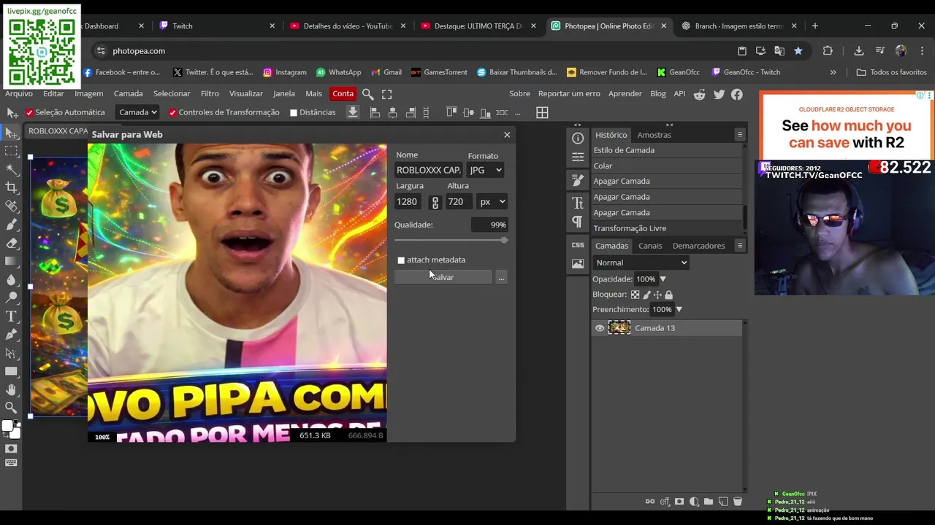This screenshot has width=935, height=525.
Task: Open the Paragraph panel icon
Action: click(578, 221)
